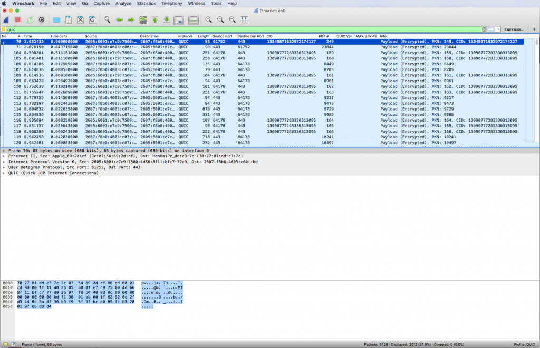The height and width of the screenshot is (348, 540).
Task: Open the filter bookmarks flag icon
Action: tap(4, 29)
